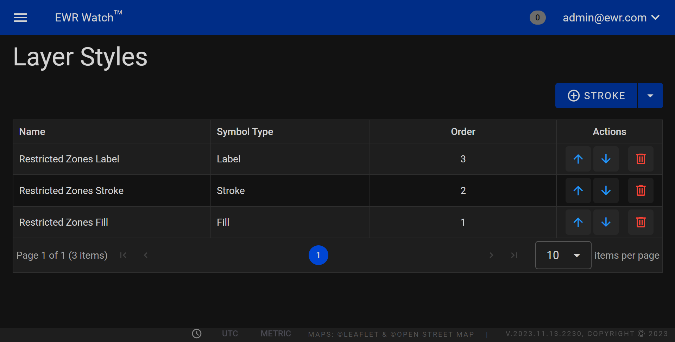Viewport: 675px width, 342px height.
Task: Click order value 3 cell
Action: pyautogui.click(x=463, y=159)
